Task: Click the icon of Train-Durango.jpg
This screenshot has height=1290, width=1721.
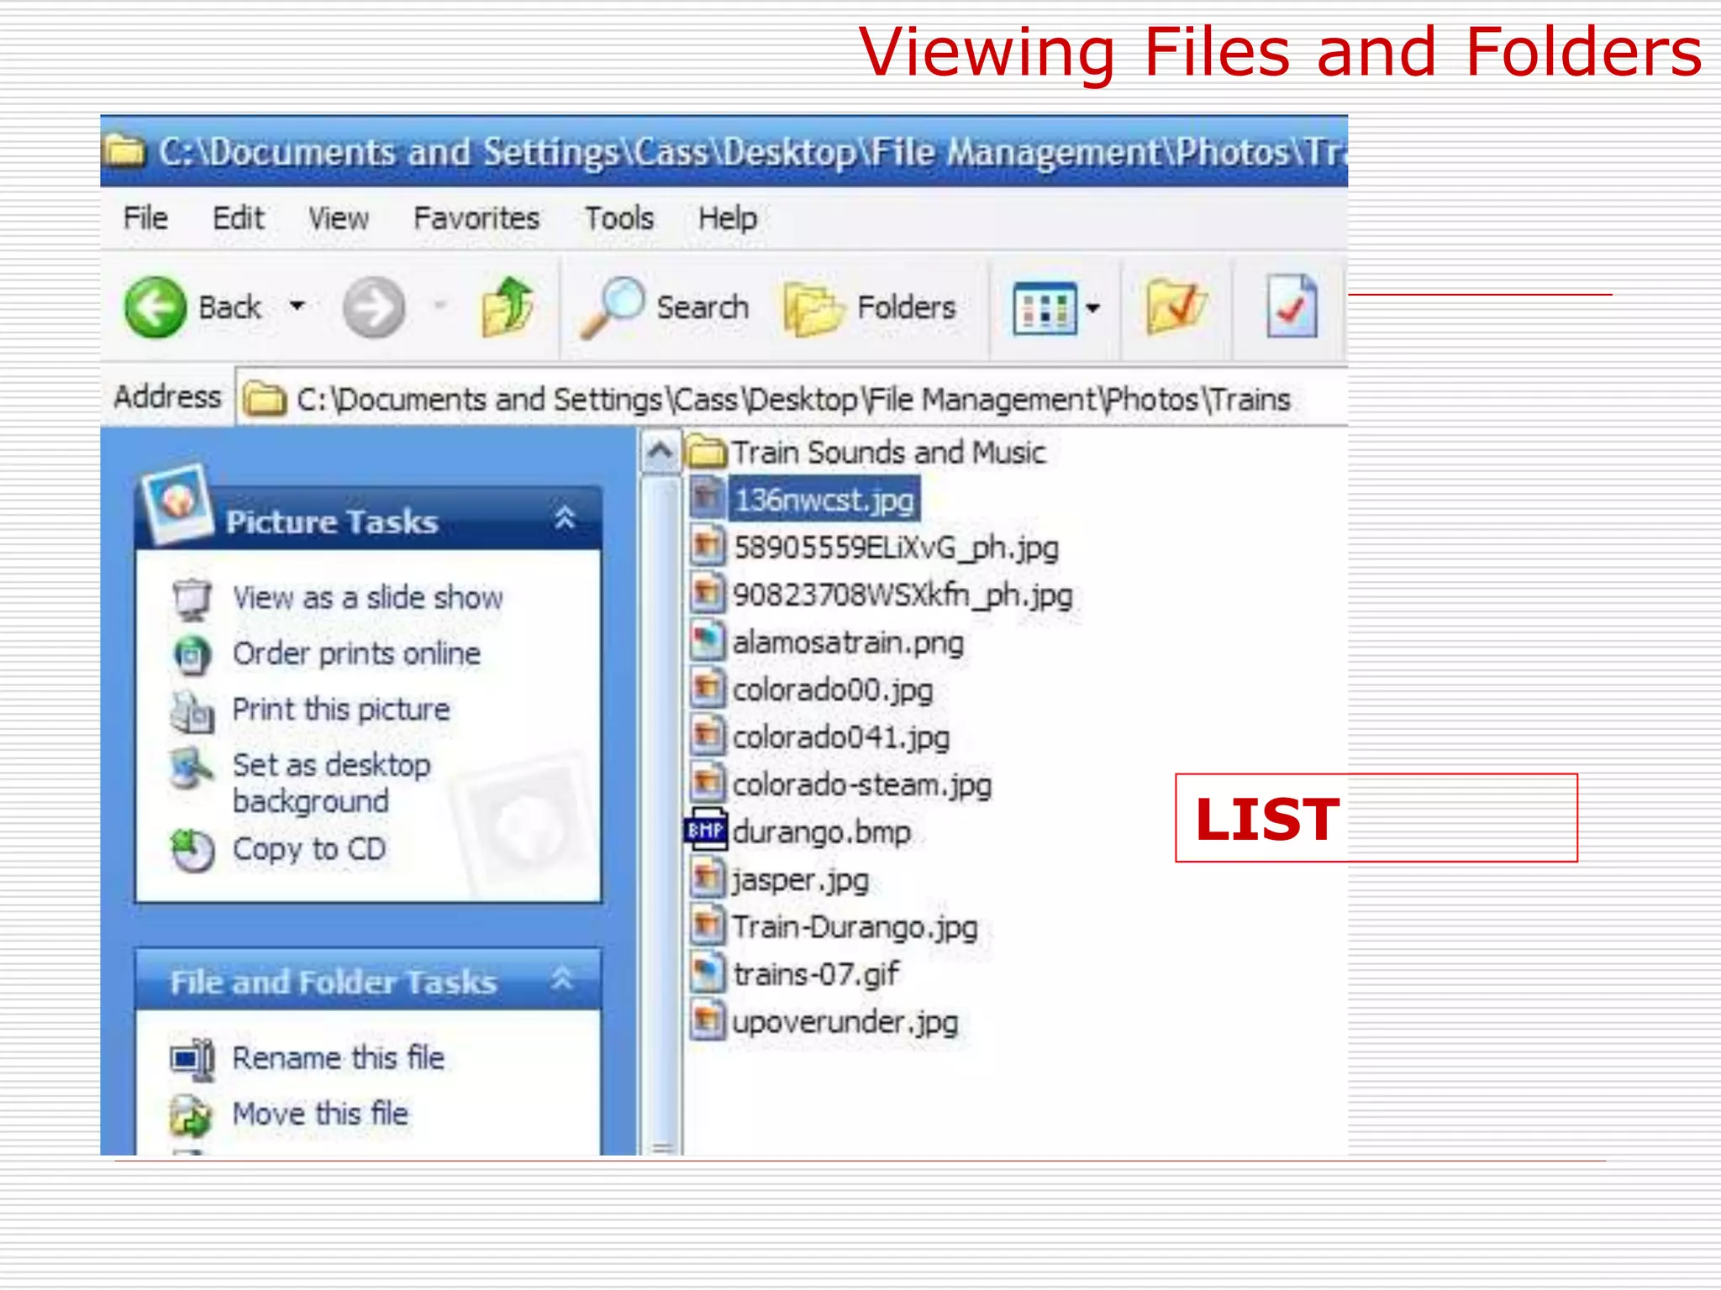Action: pyautogui.click(x=707, y=926)
